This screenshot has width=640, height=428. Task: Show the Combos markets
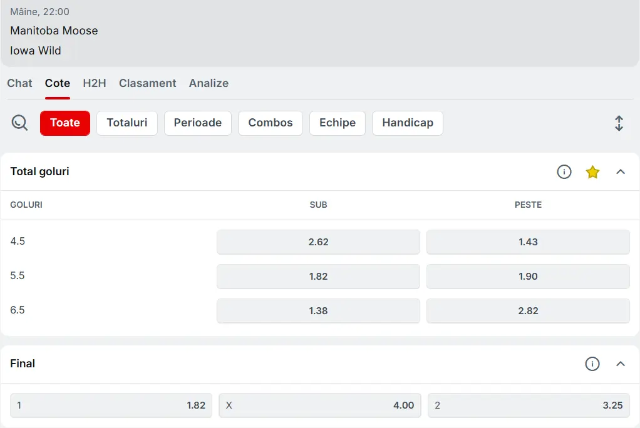271,123
